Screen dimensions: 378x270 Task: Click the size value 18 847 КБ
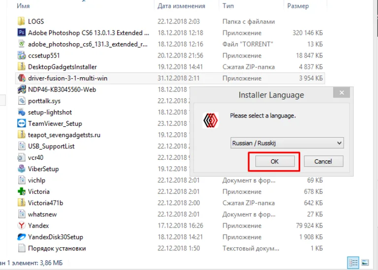coord(309,56)
